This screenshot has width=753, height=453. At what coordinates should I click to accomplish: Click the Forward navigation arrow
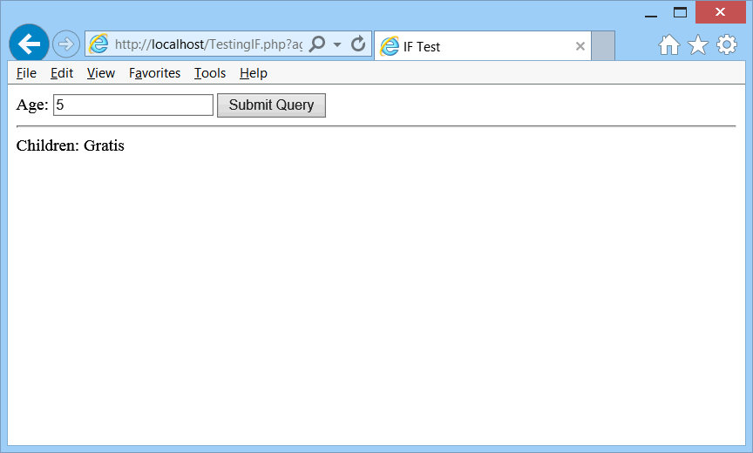[65, 44]
